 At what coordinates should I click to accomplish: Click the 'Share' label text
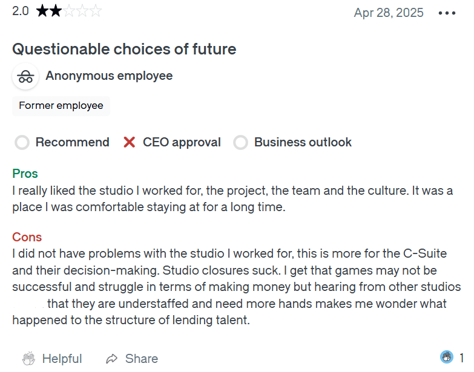[x=141, y=359]
